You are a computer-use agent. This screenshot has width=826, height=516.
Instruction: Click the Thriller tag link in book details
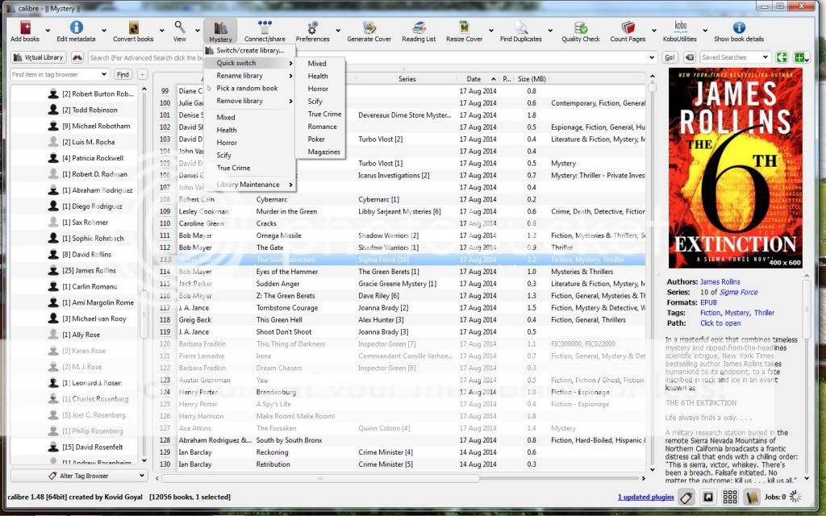(x=764, y=313)
